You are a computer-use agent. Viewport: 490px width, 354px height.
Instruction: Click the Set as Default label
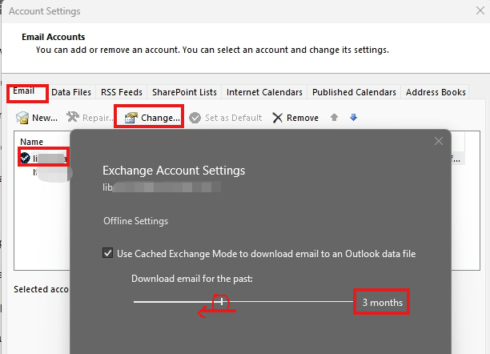pyautogui.click(x=234, y=118)
